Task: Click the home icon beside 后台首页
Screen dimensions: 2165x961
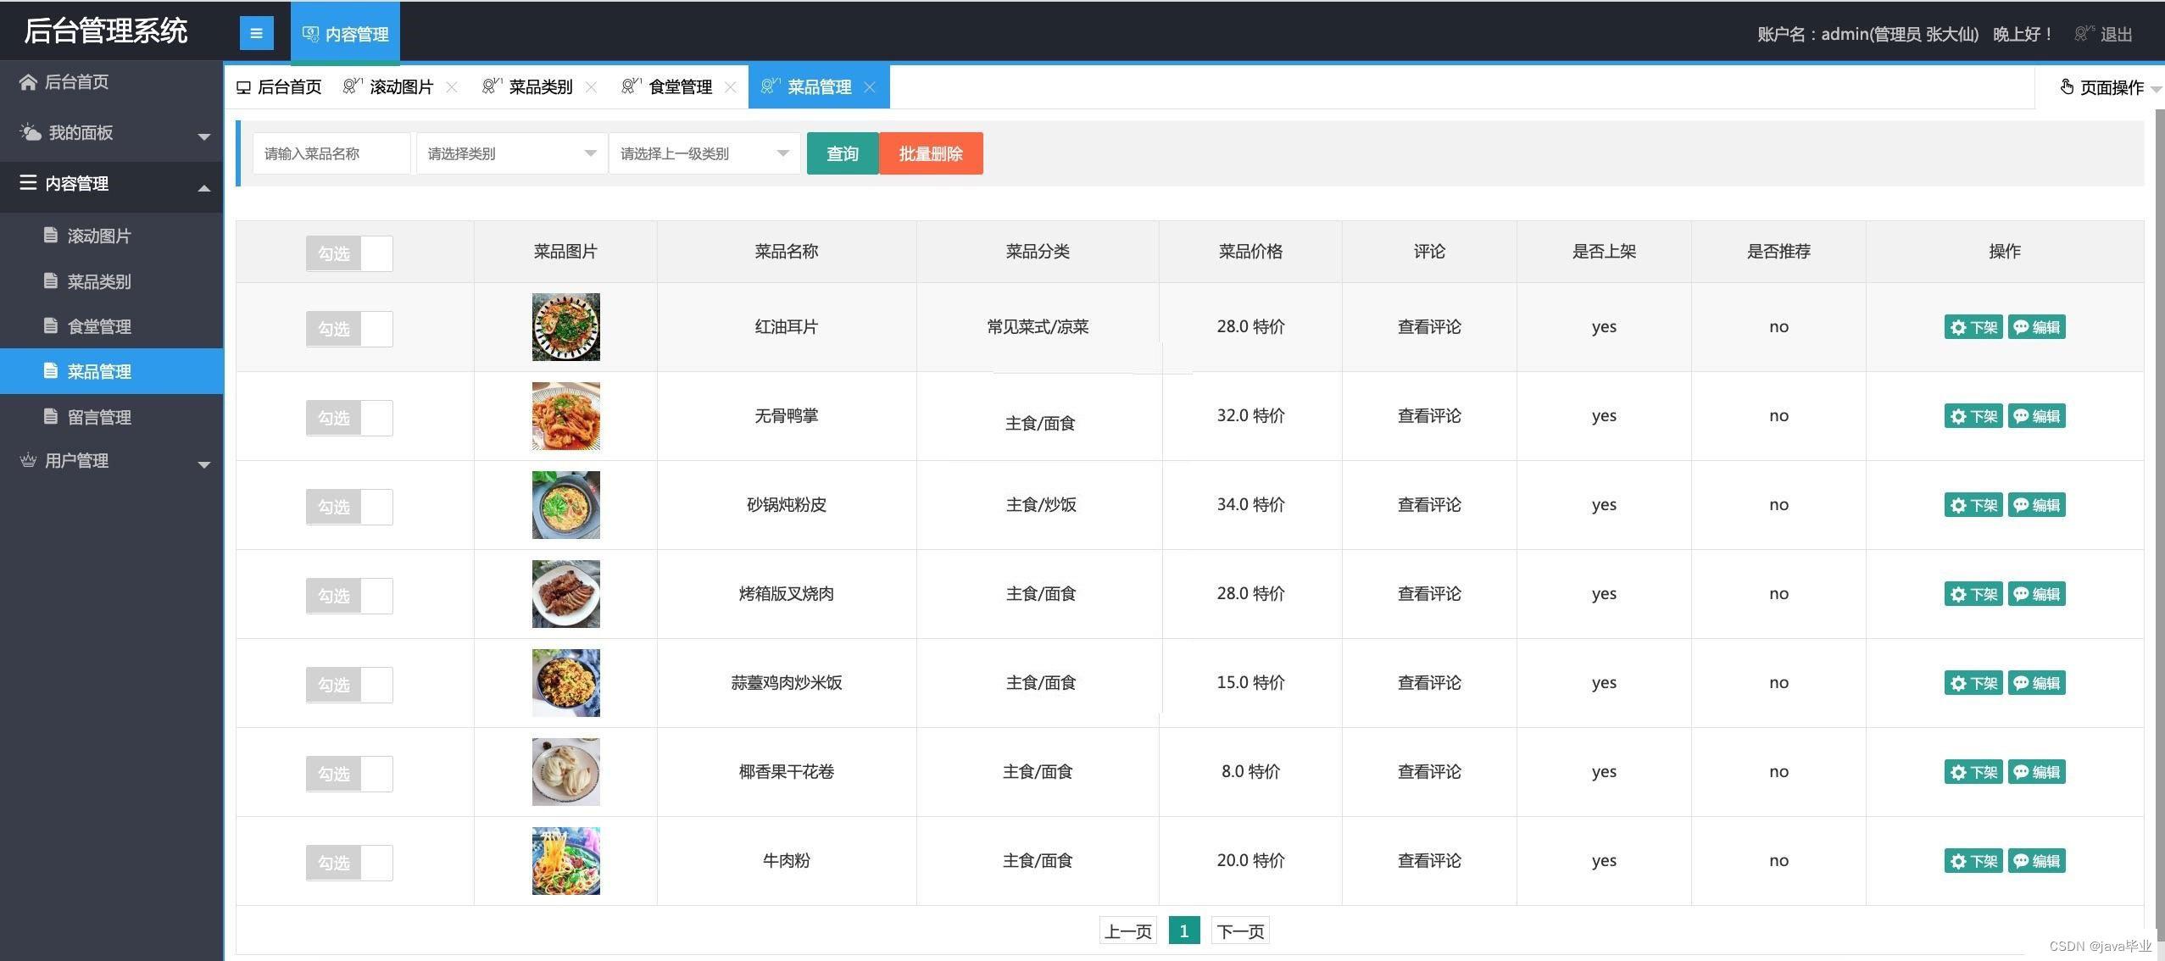Action: coord(28,82)
